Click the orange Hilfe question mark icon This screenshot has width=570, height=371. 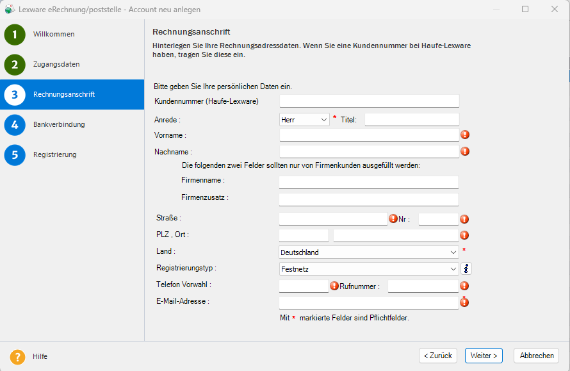click(x=17, y=357)
